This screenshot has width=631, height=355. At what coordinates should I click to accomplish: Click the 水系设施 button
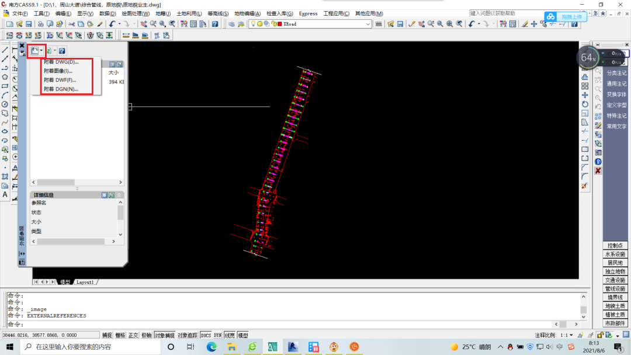615,255
